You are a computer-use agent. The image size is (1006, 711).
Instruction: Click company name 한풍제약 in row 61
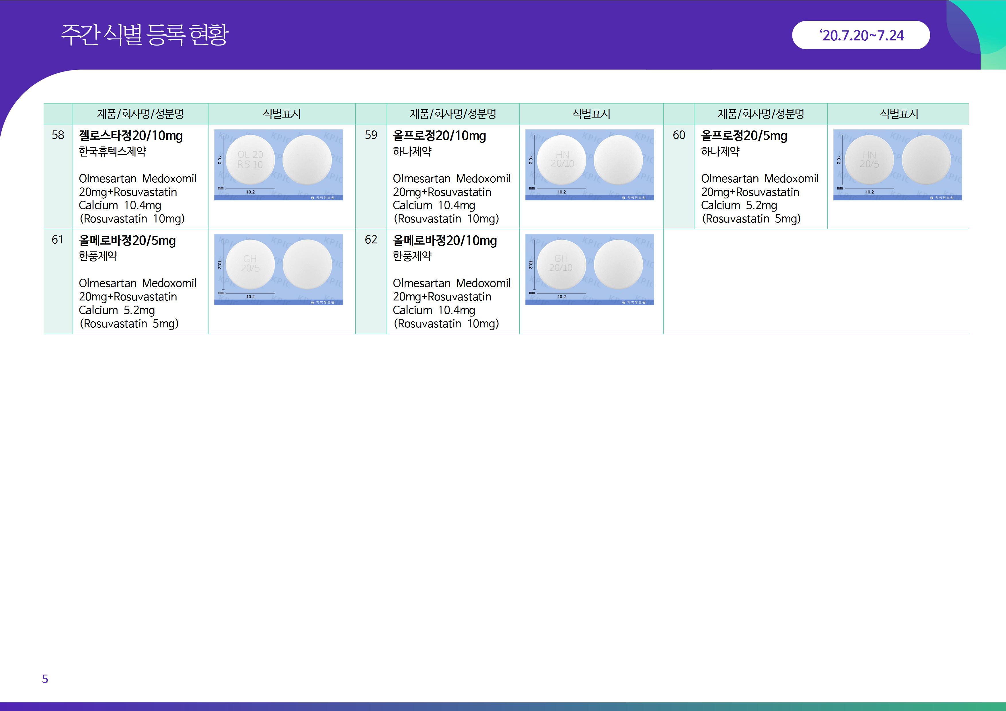pyautogui.click(x=98, y=256)
